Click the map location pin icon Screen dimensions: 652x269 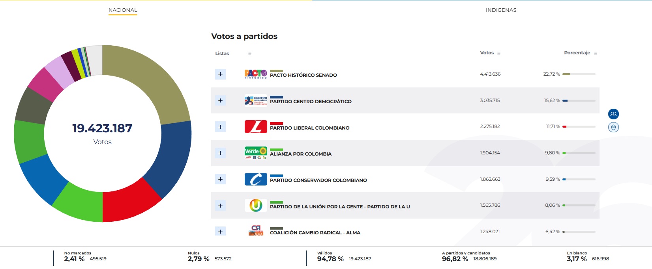click(613, 127)
